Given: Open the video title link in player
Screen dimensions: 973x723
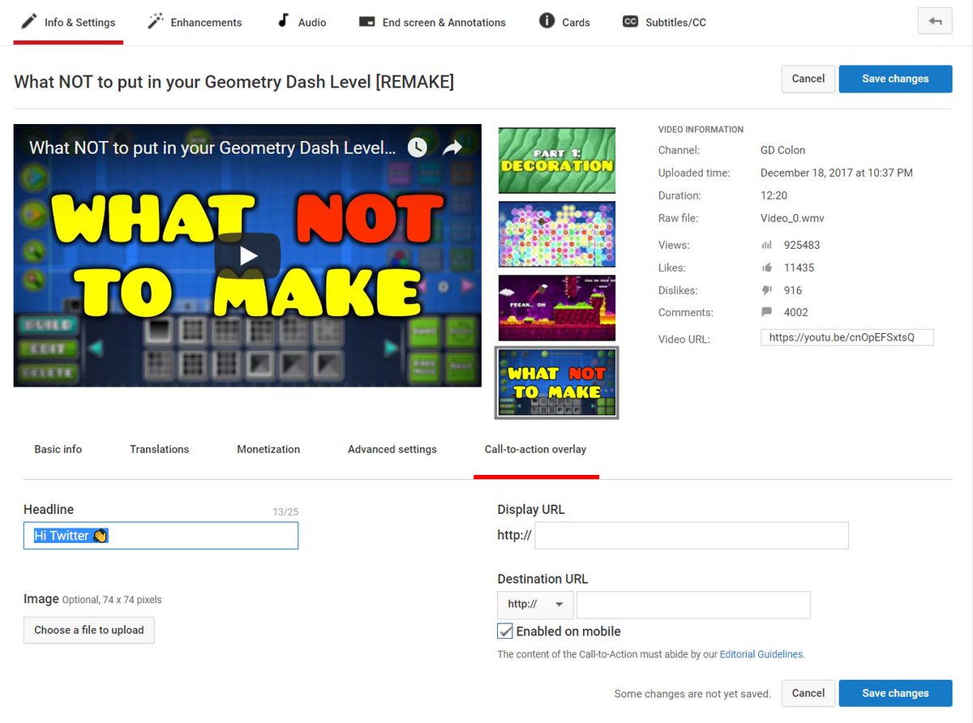Looking at the screenshot, I should click(212, 148).
